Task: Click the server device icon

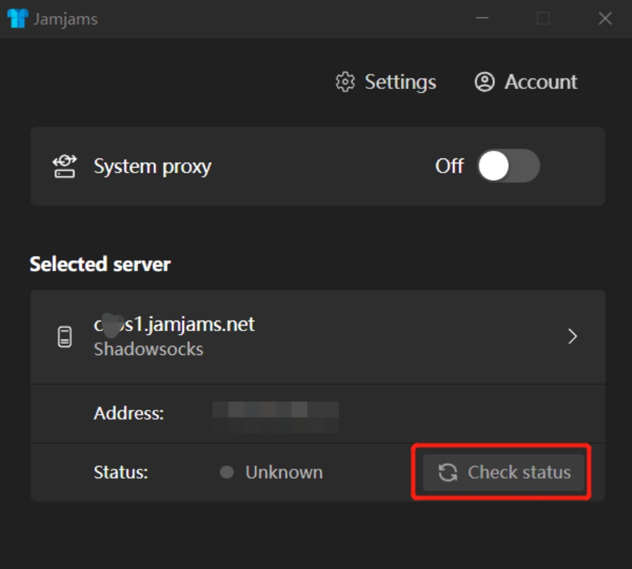Action: pos(65,337)
